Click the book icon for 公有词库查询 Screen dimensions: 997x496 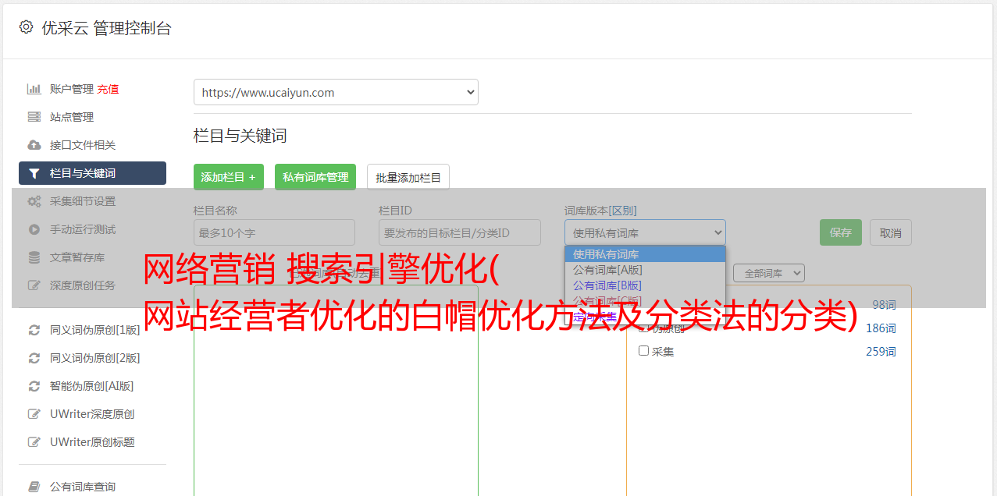point(34,487)
